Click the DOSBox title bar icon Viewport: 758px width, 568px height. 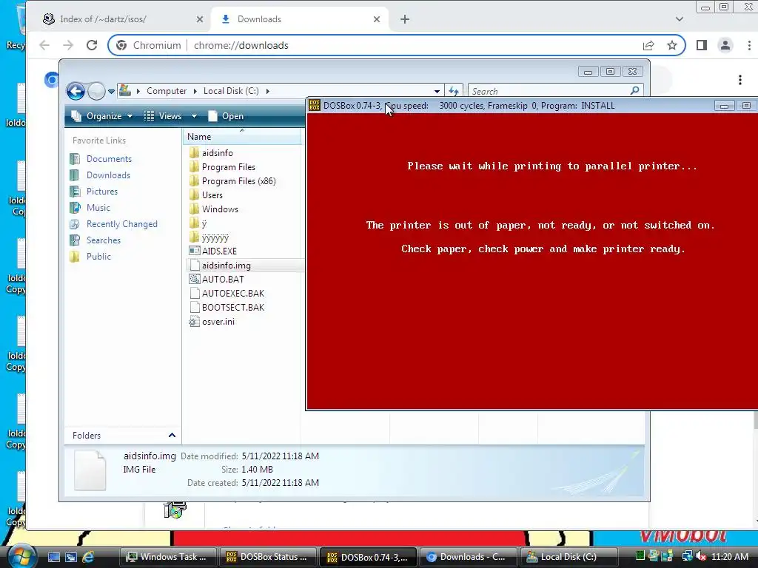point(314,105)
